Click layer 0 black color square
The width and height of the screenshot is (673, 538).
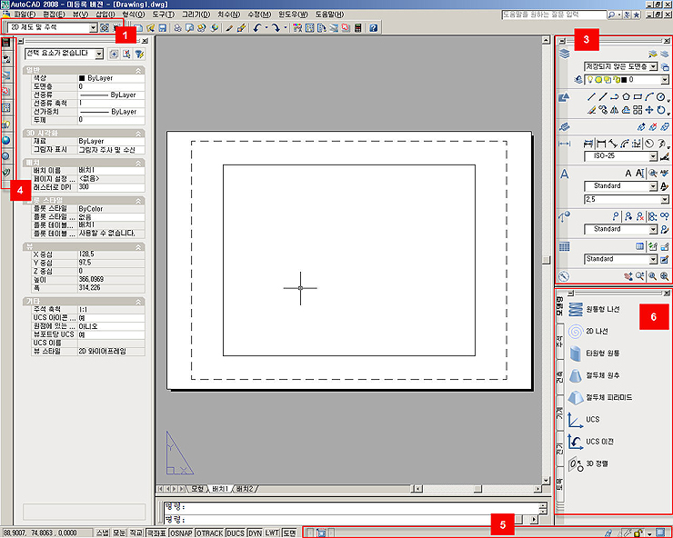click(x=624, y=80)
